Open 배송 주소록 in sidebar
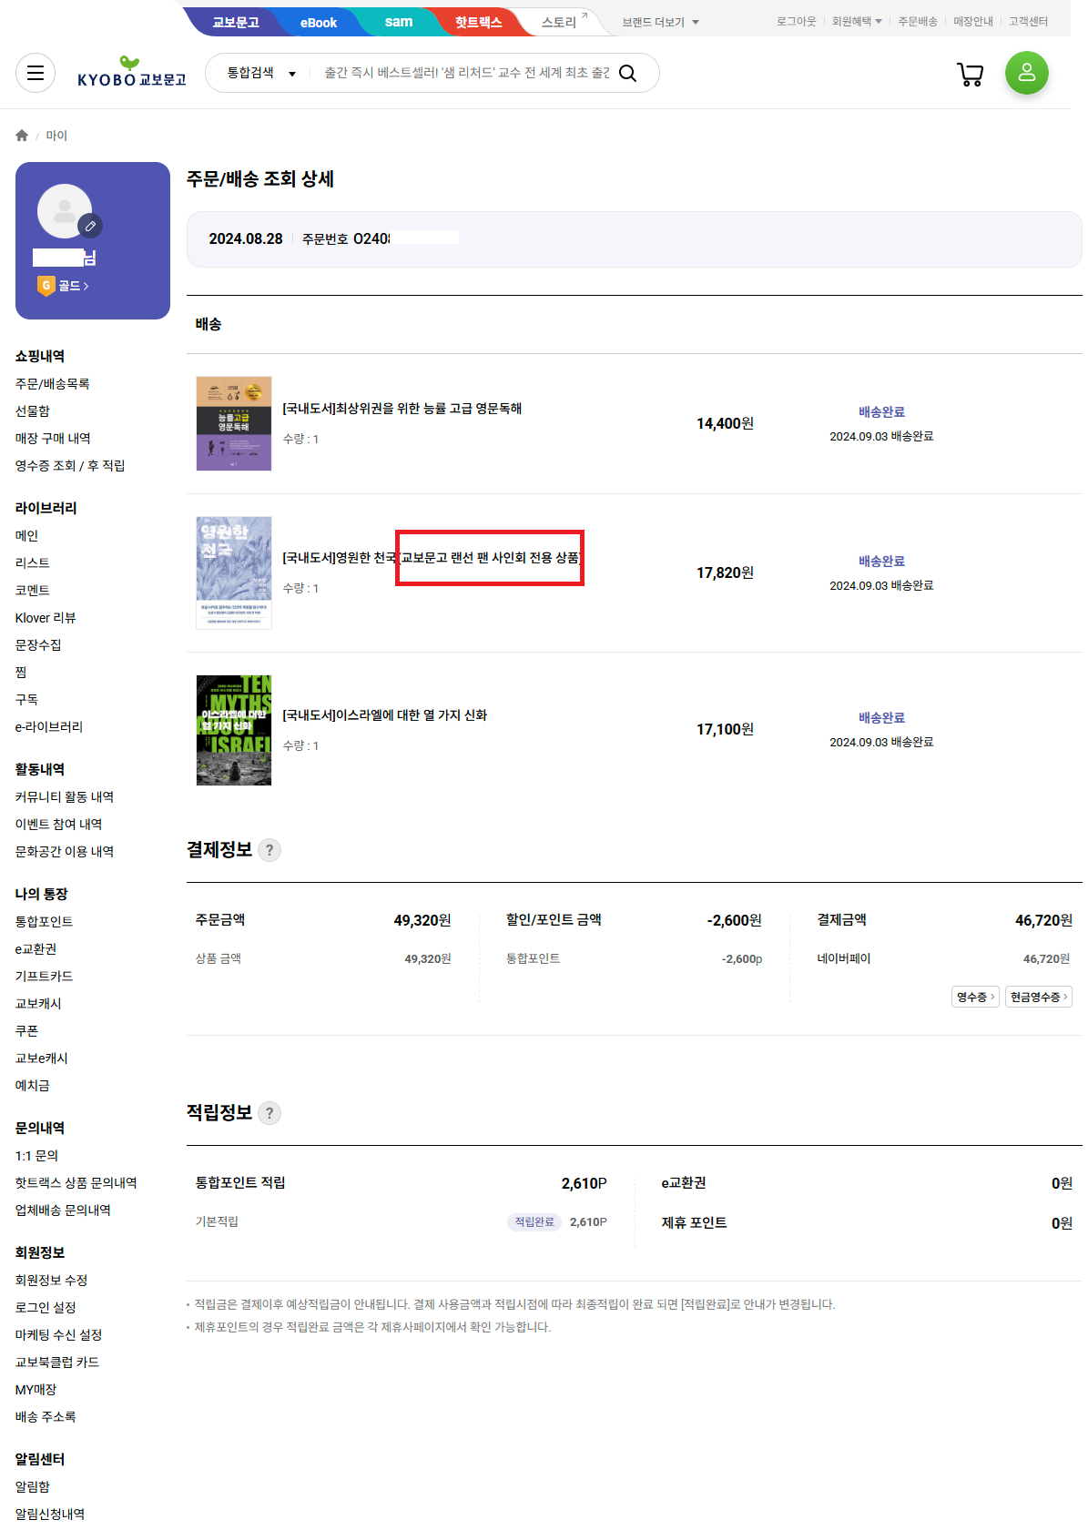1088x1540 pixels. click(46, 1417)
